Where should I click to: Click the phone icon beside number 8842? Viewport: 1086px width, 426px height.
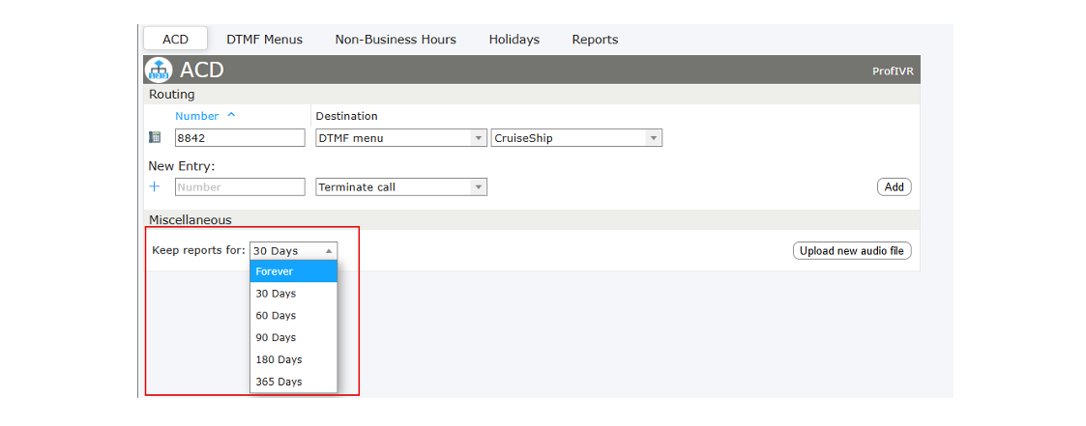[155, 137]
